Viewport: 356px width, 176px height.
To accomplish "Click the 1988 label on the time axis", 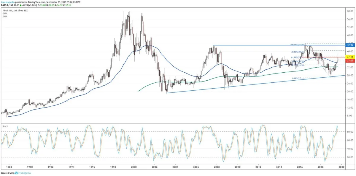I will [9, 167].
